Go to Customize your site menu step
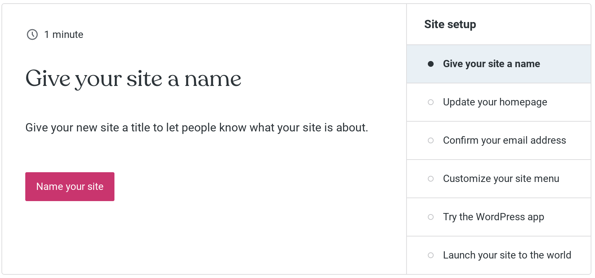This screenshot has height=278, width=595. pyautogui.click(x=499, y=179)
